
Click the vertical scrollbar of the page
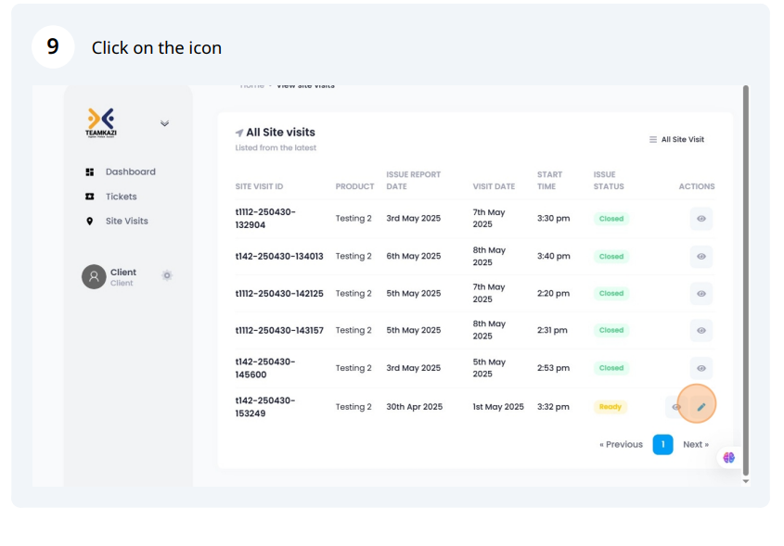click(746, 280)
